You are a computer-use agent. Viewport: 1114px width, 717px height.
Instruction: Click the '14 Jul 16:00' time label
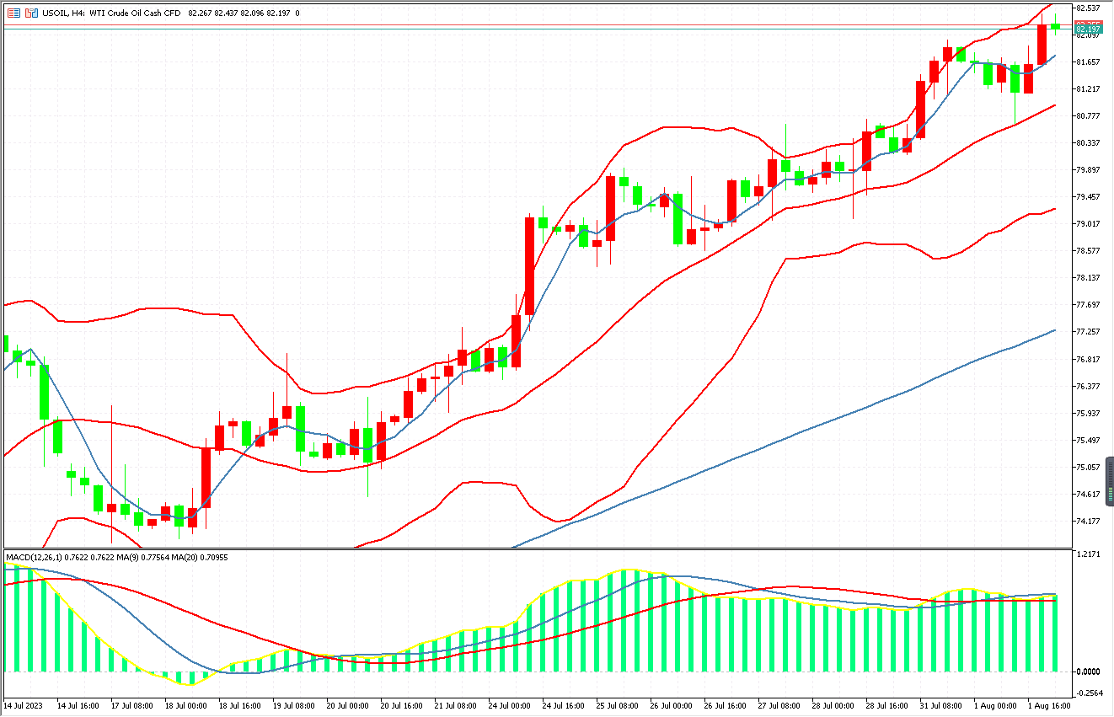(x=78, y=705)
